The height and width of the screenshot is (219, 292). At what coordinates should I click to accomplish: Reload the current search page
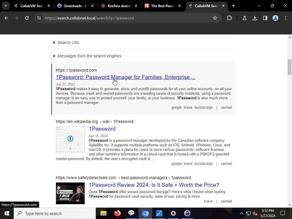point(27,18)
